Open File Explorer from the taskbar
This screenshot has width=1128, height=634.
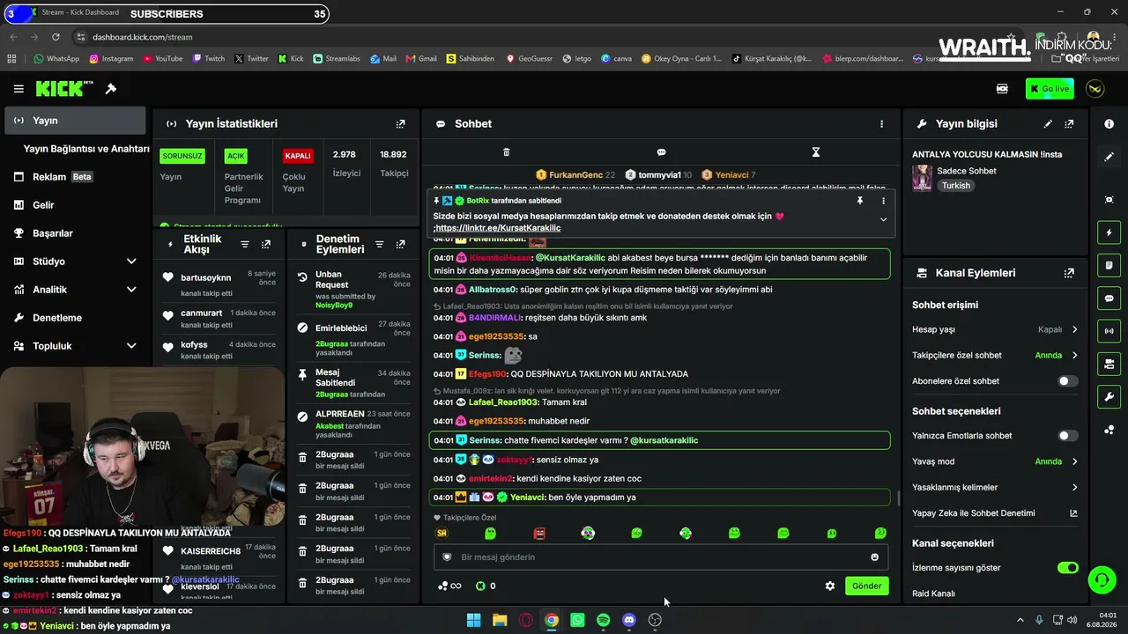tap(500, 620)
